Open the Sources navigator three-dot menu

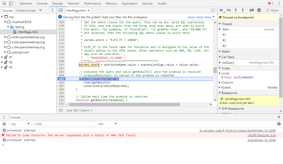[52, 10]
